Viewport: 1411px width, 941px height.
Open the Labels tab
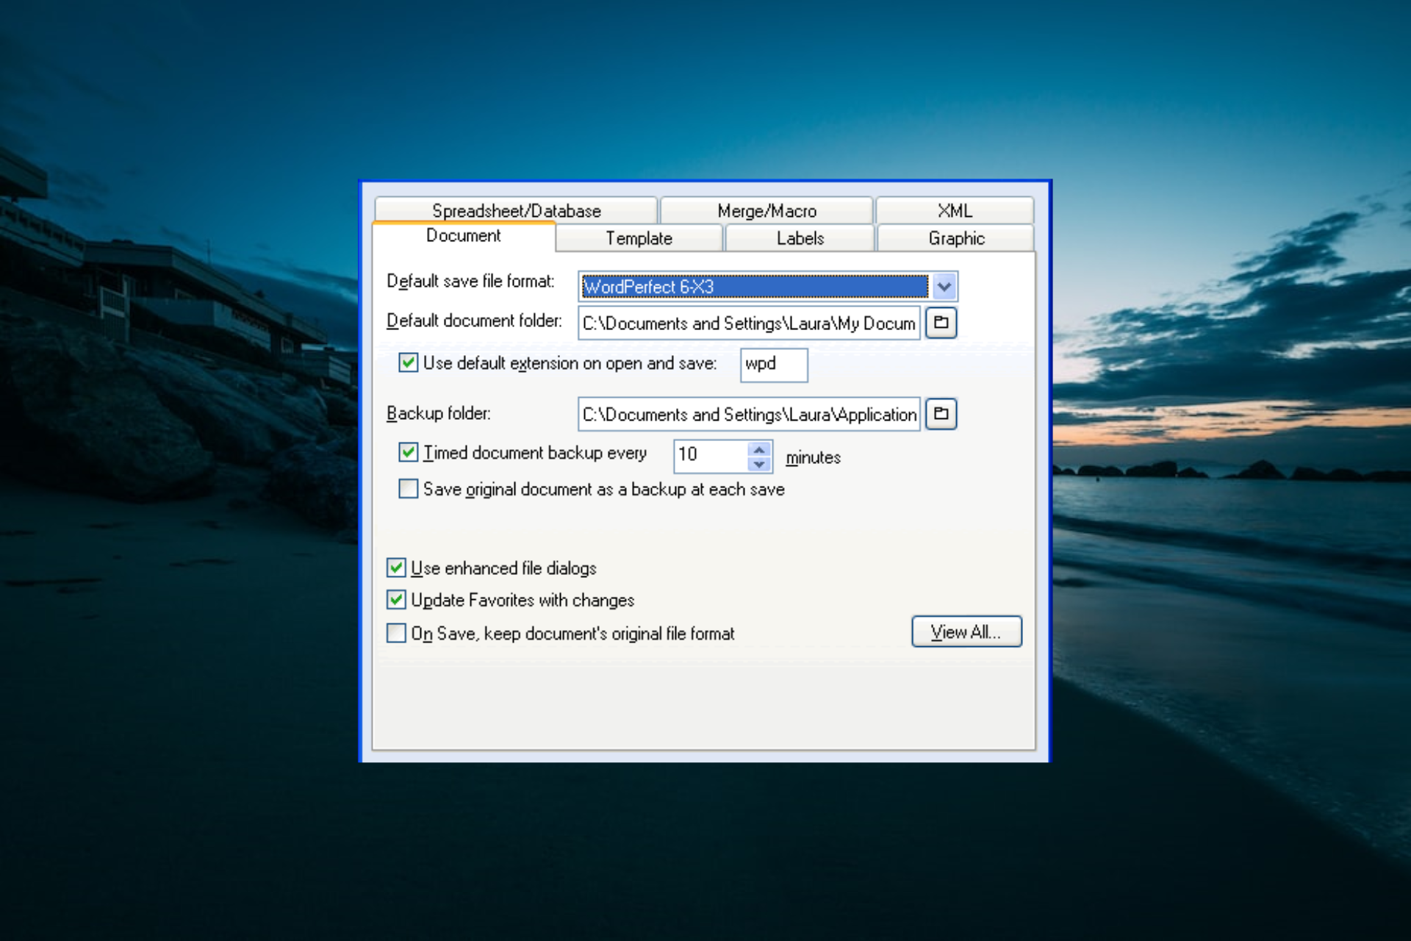point(800,238)
